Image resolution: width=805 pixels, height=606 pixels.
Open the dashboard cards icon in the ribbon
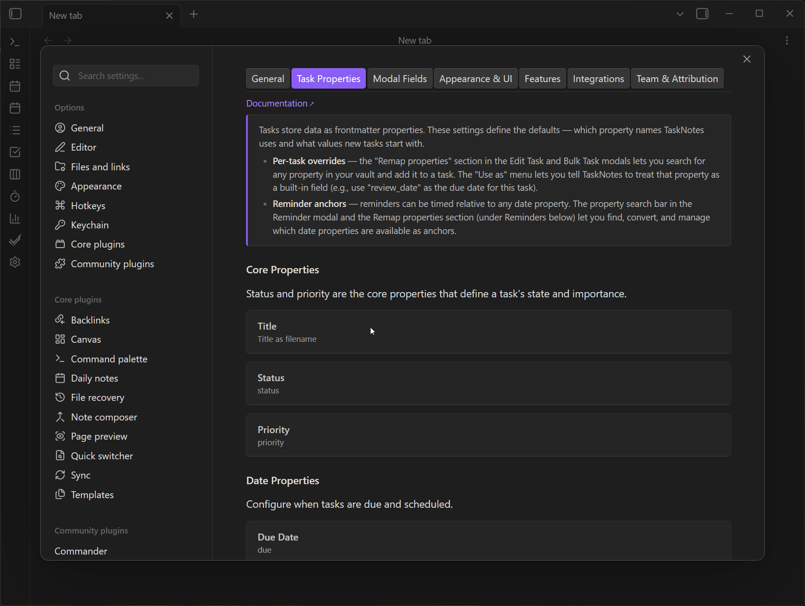(x=15, y=64)
